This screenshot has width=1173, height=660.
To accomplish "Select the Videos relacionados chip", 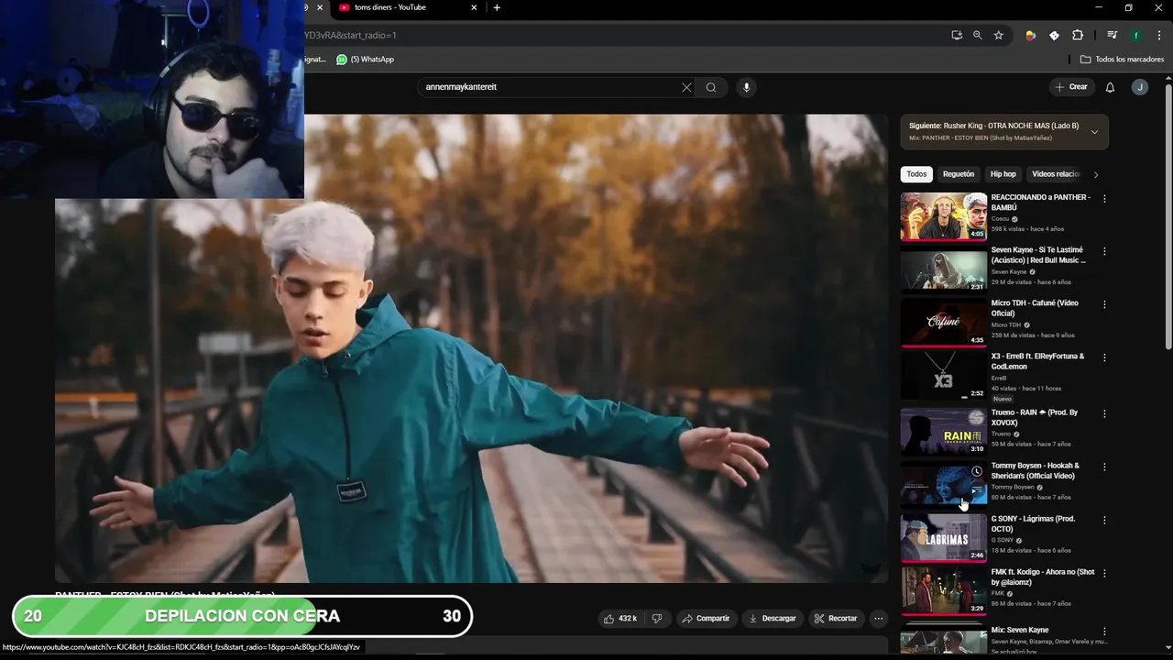I will coord(1056,174).
